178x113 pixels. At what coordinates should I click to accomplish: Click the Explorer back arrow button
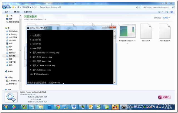(4, 7)
